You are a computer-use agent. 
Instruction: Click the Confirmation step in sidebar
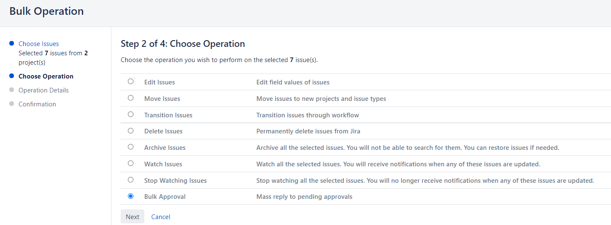click(x=37, y=104)
